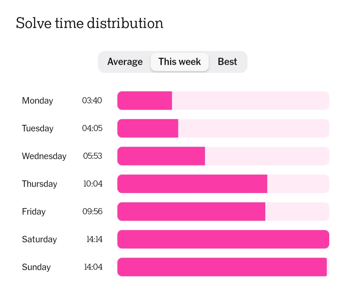The height and width of the screenshot is (287, 345).
Task: Switch to the Average tab
Action: (125, 62)
